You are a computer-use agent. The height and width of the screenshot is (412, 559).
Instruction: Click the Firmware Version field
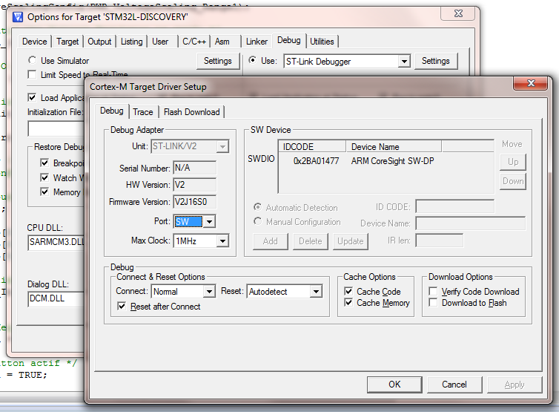(x=195, y=202)
